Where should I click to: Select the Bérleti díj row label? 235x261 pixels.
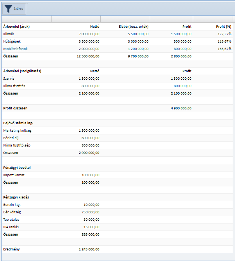coord(11,138)
